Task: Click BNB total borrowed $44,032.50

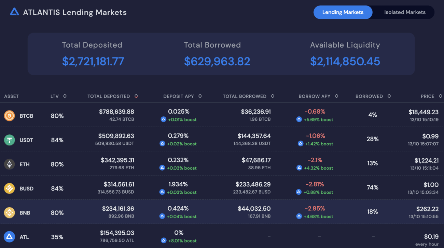Action: tap(254, 209)
